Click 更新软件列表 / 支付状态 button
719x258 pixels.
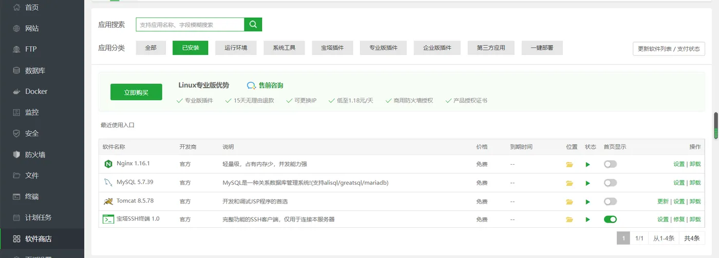669,49
